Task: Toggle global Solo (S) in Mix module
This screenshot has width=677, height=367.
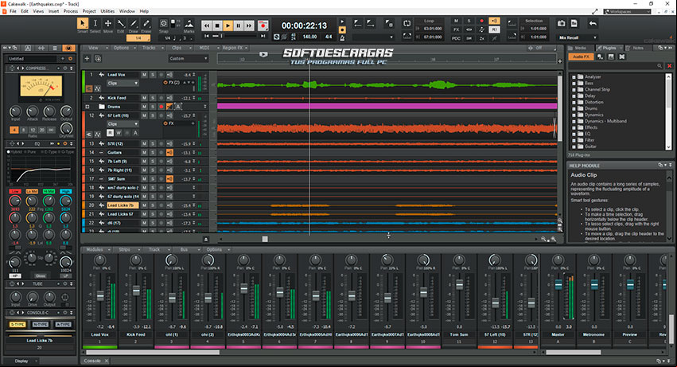Action: tap(469, 21)
